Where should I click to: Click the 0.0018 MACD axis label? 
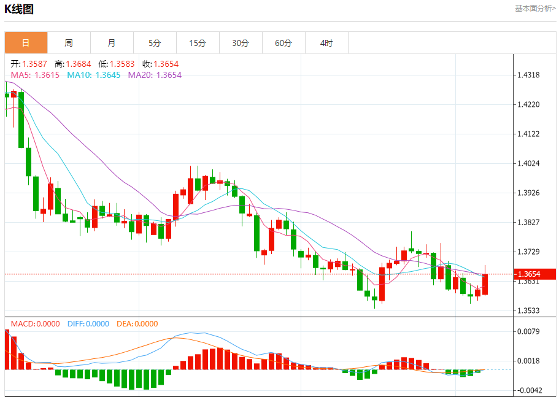[528, 361]
